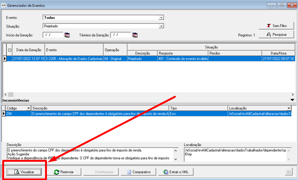Screen dimensions: 298x180
Task: Expand the Evento dropdown
Action: (x=161, y=18)
